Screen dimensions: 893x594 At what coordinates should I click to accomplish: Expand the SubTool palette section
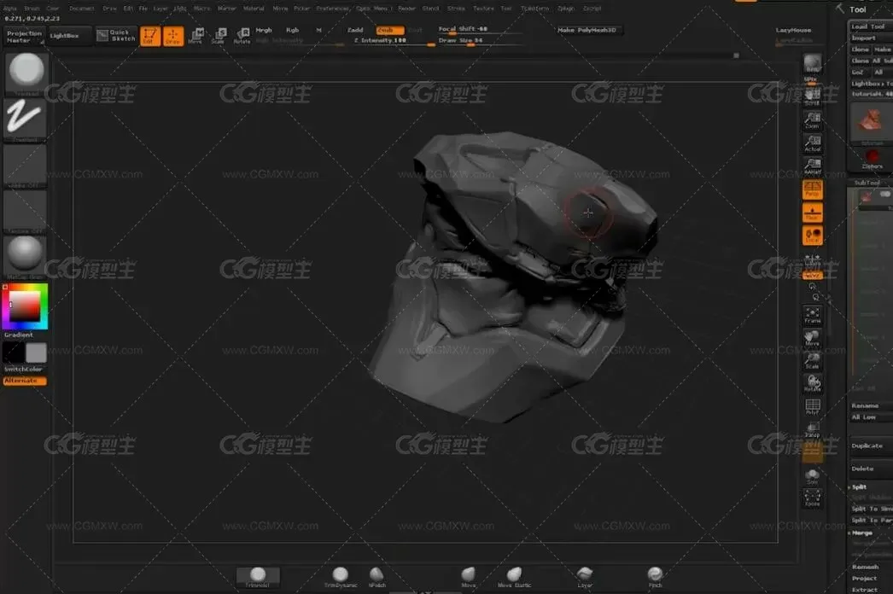pyautogui.click(x=867, y=183)
